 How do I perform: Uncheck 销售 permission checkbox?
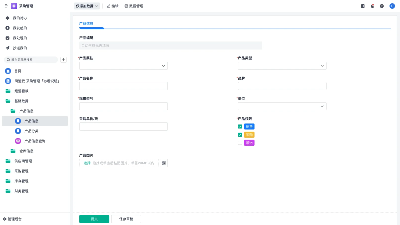coord(240,126)
